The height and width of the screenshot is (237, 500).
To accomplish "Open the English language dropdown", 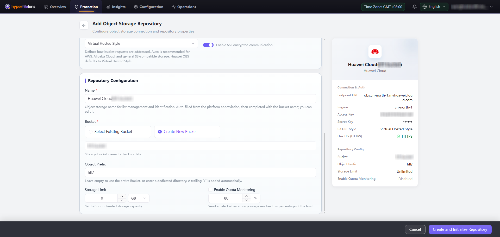I will pyautogui.click(x=434, y=7).
